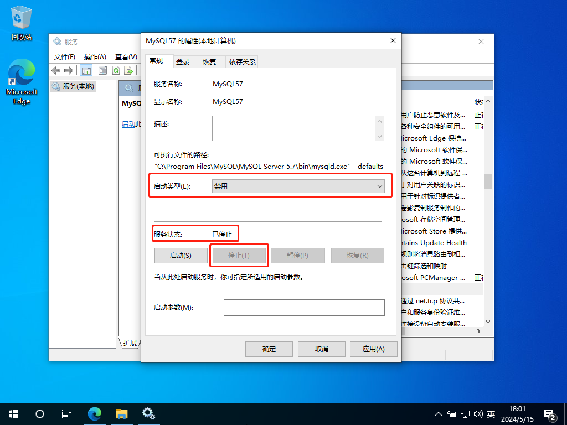Click the Cortana circle on taskbar
Image resolution: width=567 pixels, height=425 pixels.
(x=40, y=414)
